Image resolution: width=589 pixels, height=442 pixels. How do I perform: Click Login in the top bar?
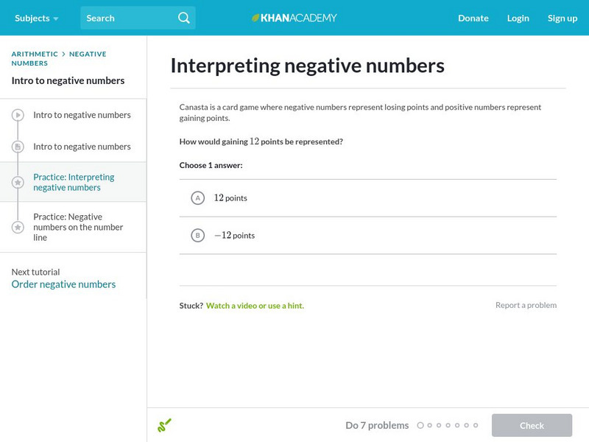coord(518,18)
